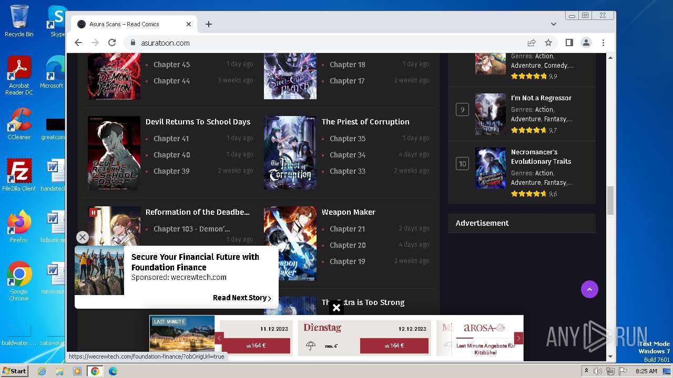Screen dimensions: 673x378
Task: Open Weapon Maker Chapter 21
Action: click(347, 229)
